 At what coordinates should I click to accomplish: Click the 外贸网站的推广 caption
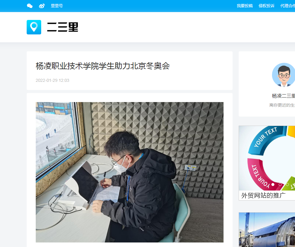[x=264, y=195]
